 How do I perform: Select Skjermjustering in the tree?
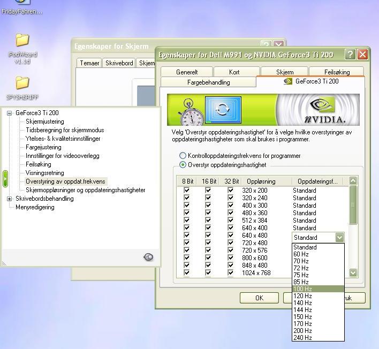(x=45, y=122)
